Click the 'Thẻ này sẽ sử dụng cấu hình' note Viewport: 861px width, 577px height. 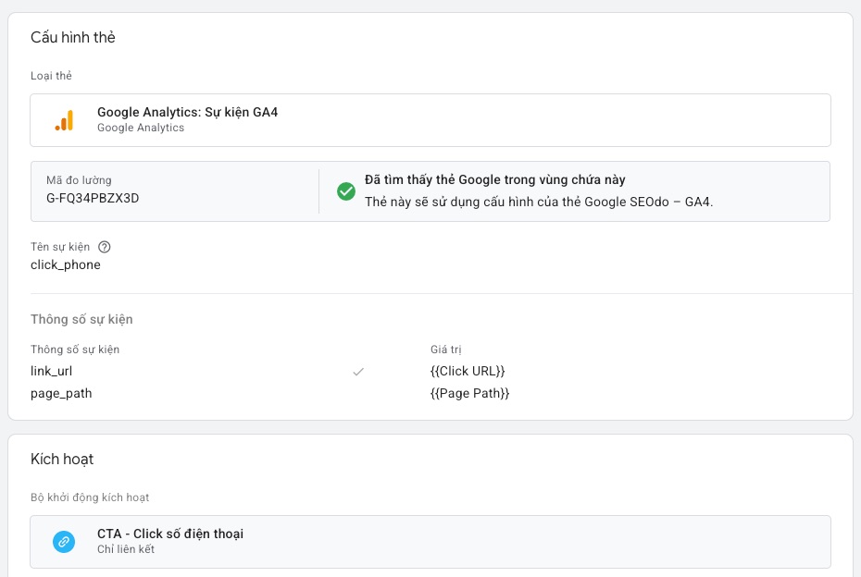[x=539, y=202]
